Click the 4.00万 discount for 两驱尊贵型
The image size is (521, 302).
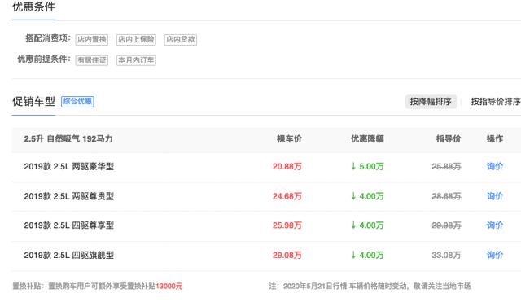click(x=371, y=196)
